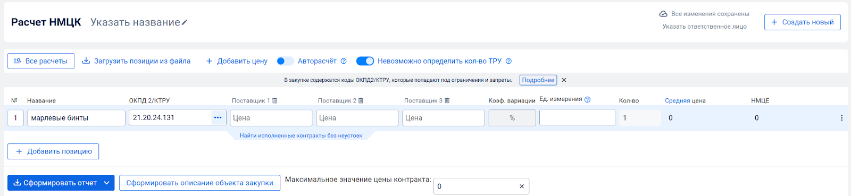Clear the maximum contract price field
The width and height of the screenshot is (851, 196).
(x=522, y=186)
